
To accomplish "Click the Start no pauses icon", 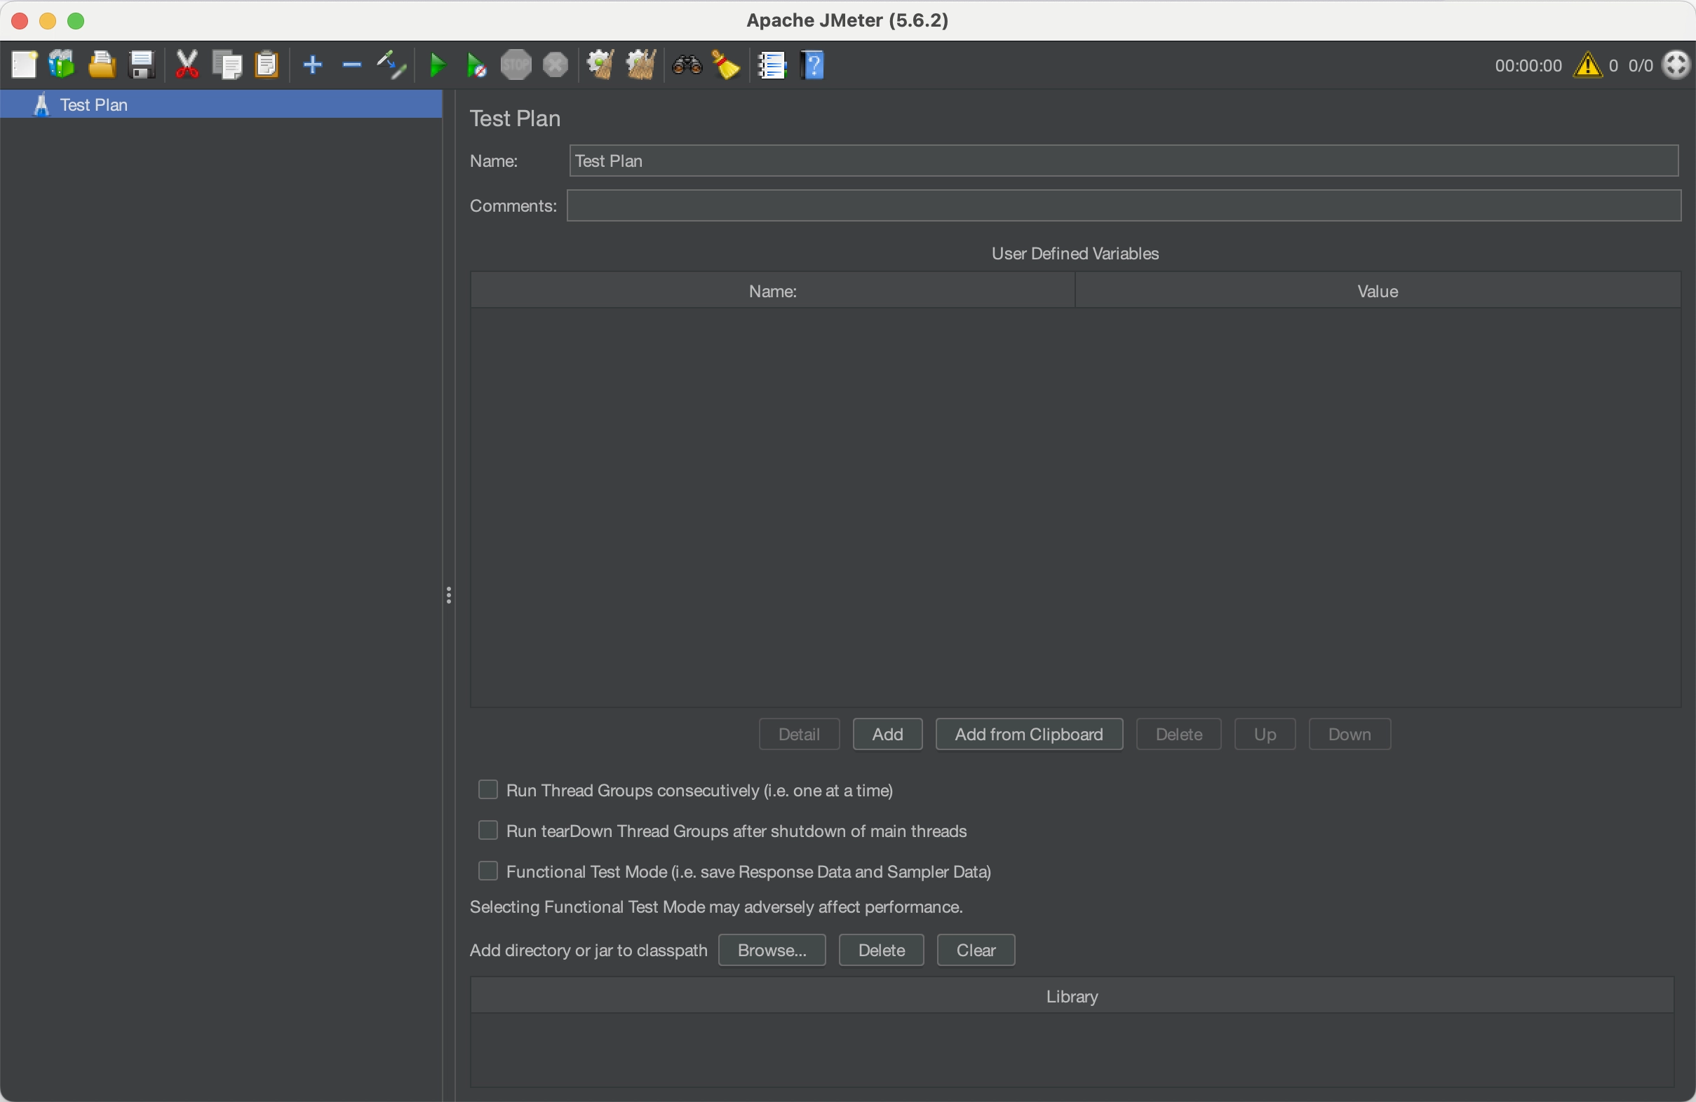I will point(476,65).
